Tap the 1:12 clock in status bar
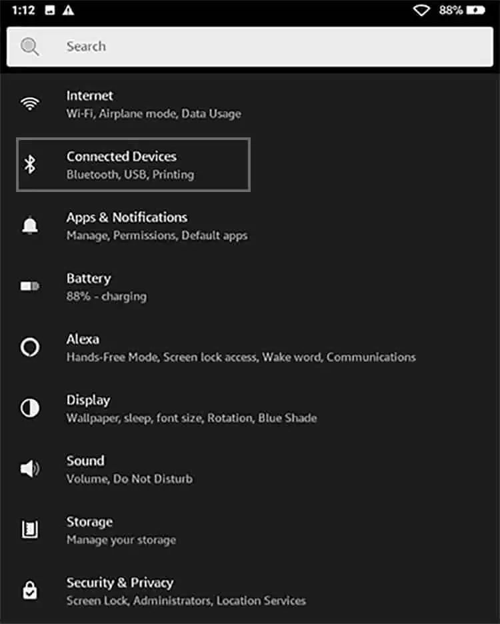 coord(23,10)
